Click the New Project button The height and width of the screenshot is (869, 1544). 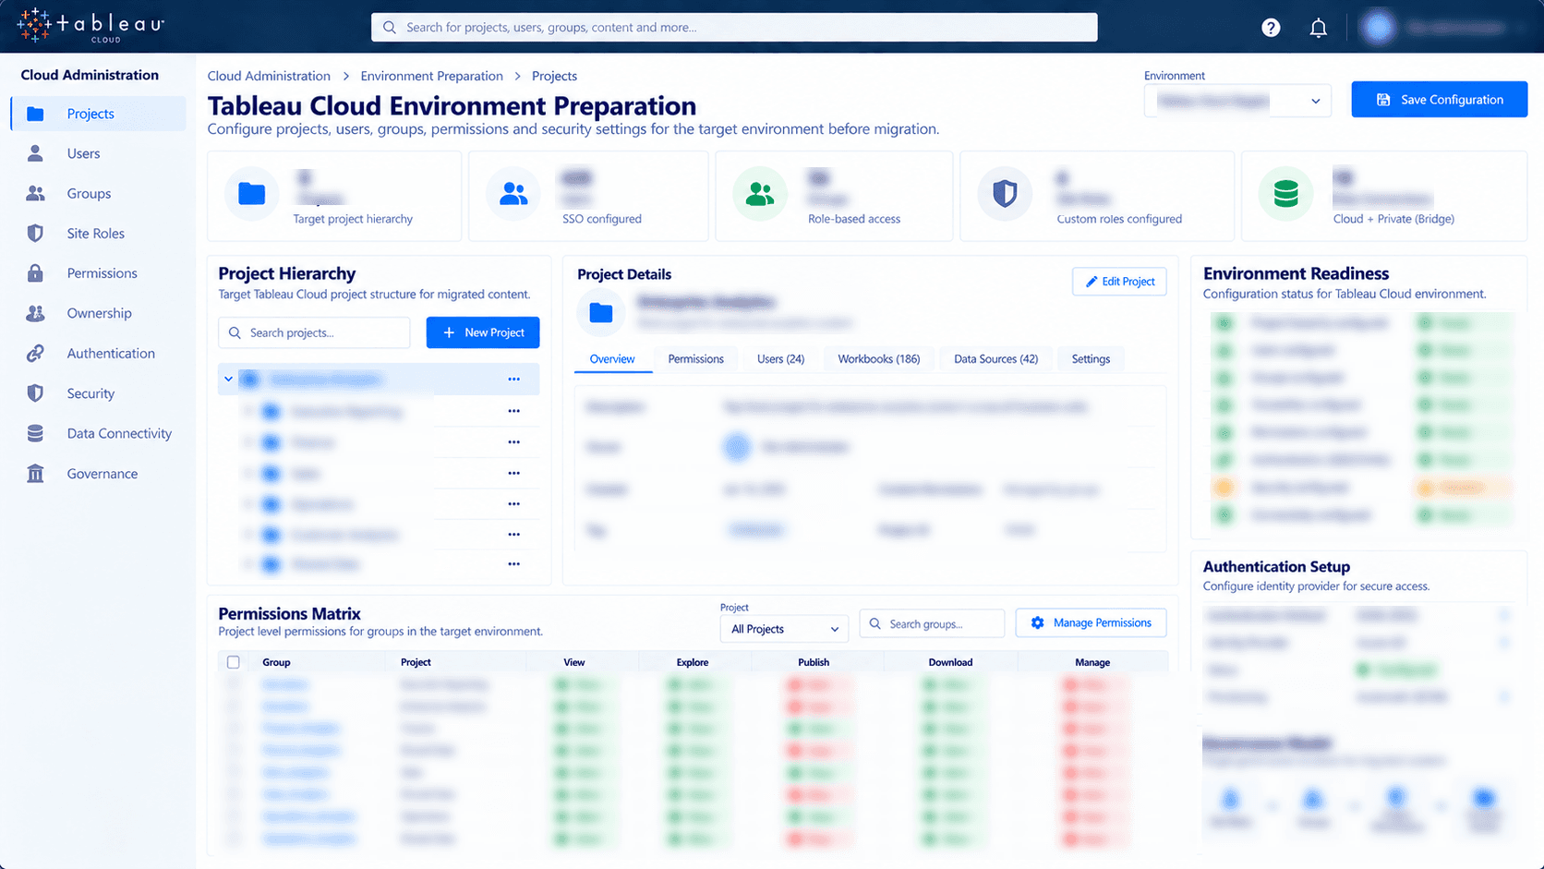pyautogui.click(x=483, y=332)
